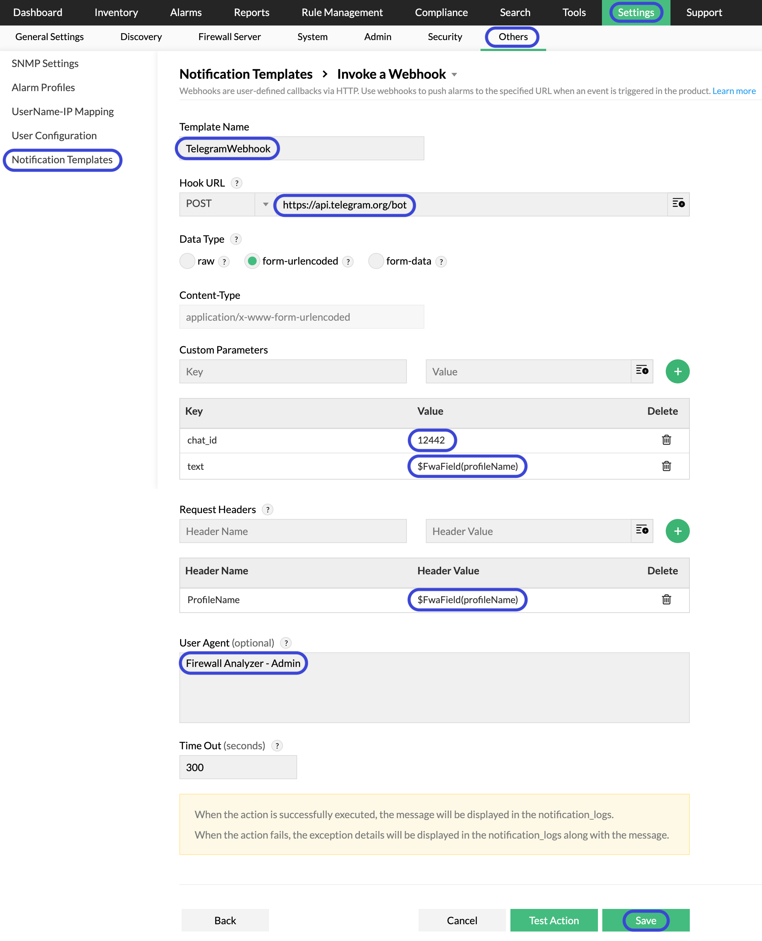762x941 pixels.
Task: Open the POST method dropdown
Action: [x=265, y=204]
